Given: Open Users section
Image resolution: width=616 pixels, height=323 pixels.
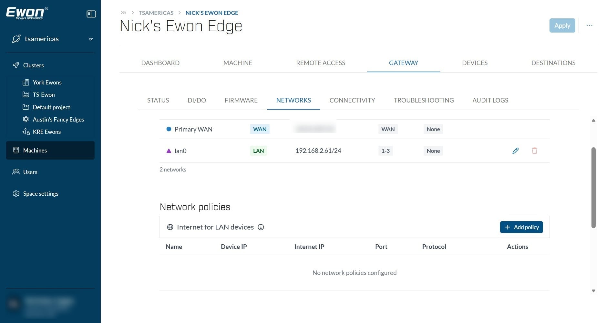Looking at the screenshot, I should point(30,172).
